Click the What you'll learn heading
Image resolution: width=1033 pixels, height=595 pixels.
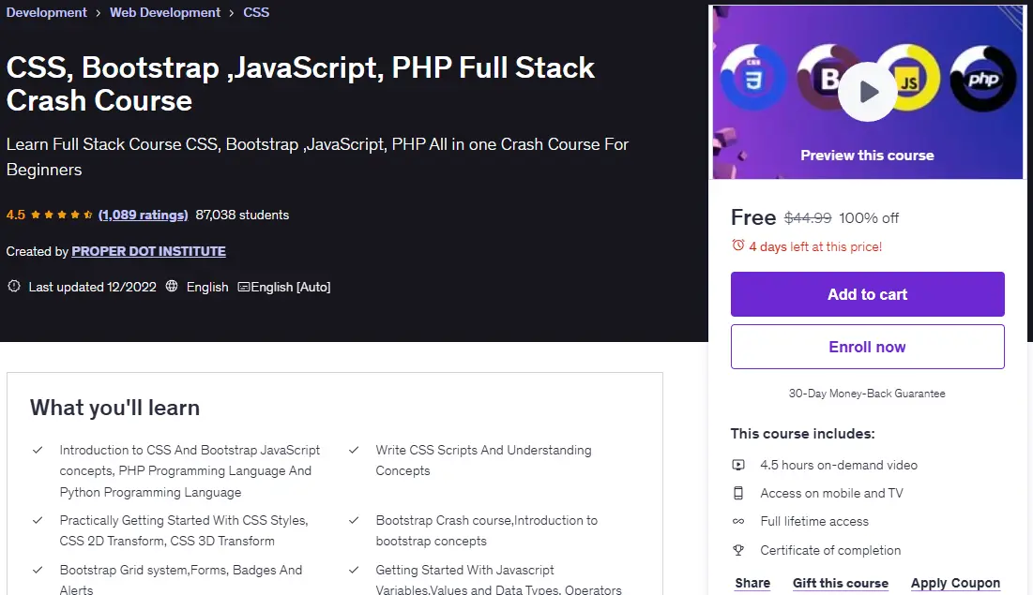pos(114,408)
